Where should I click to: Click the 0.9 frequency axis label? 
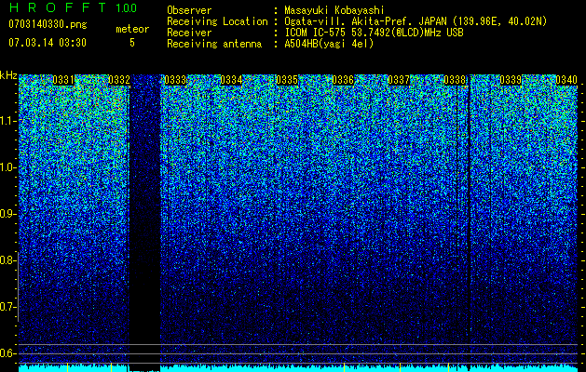pos(7,214)
